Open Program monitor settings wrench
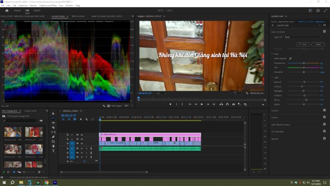 (247, 93)
